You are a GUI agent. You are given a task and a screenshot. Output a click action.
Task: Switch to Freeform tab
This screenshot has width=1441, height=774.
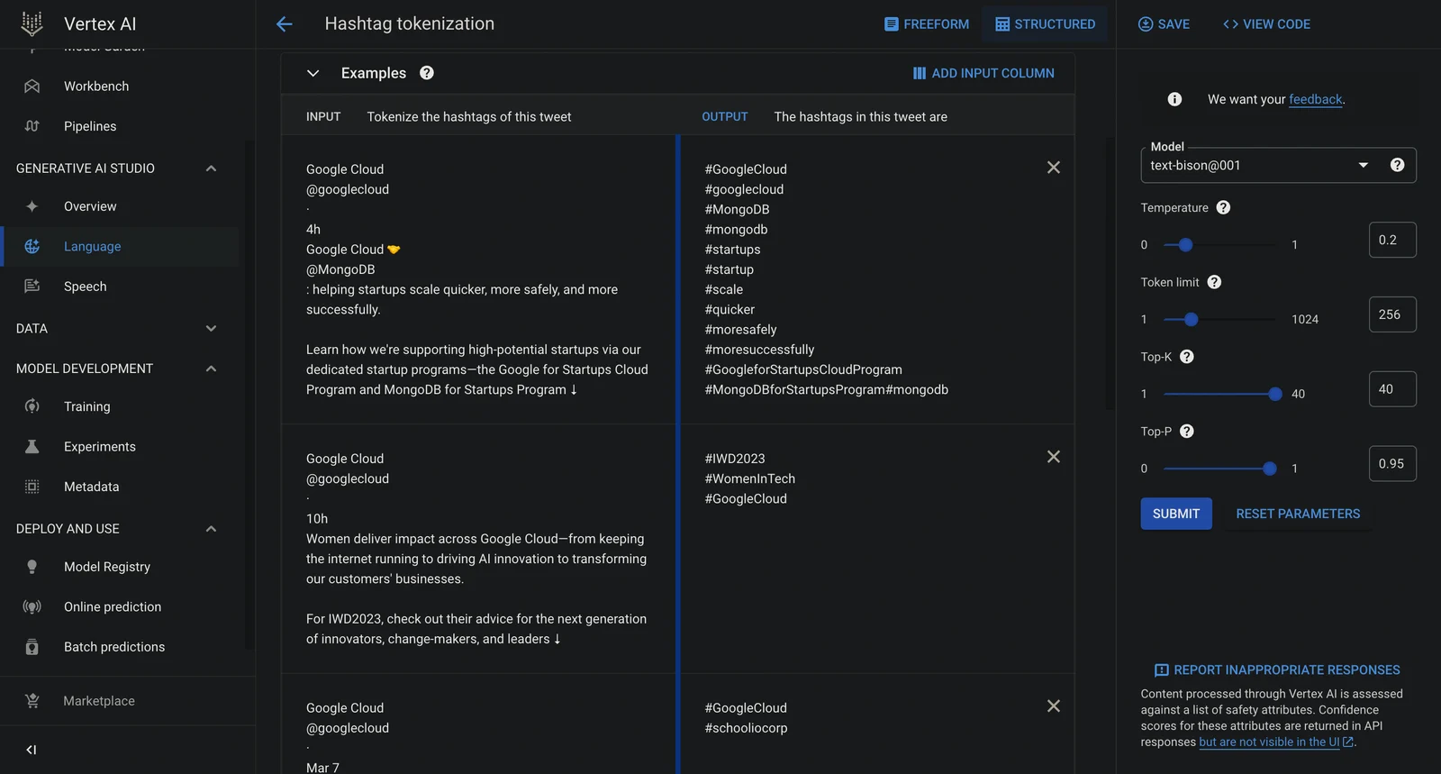[x=927, y=24]
